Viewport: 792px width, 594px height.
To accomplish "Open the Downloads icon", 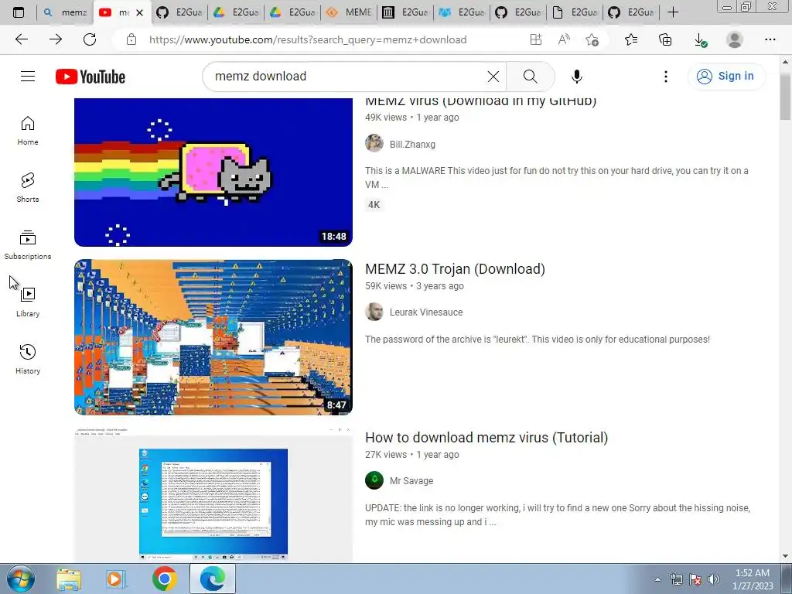I will click(x=700, y=39).
